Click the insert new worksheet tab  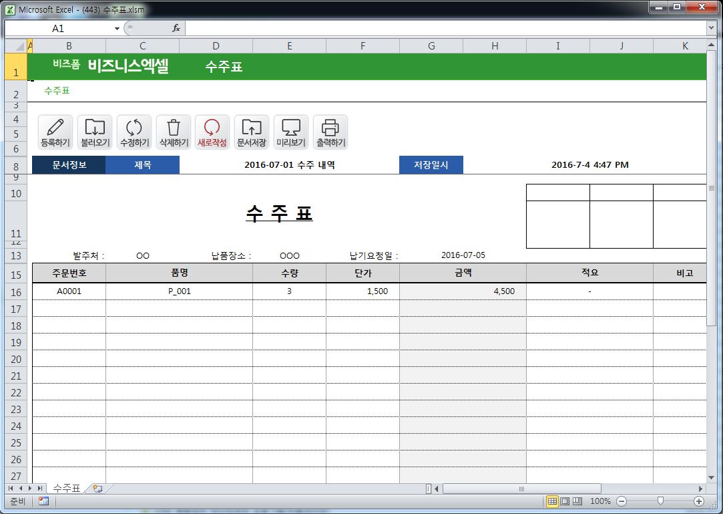click(97, 489)
